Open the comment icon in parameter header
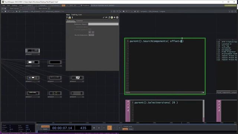238x134 pixels. click(106, 17)
